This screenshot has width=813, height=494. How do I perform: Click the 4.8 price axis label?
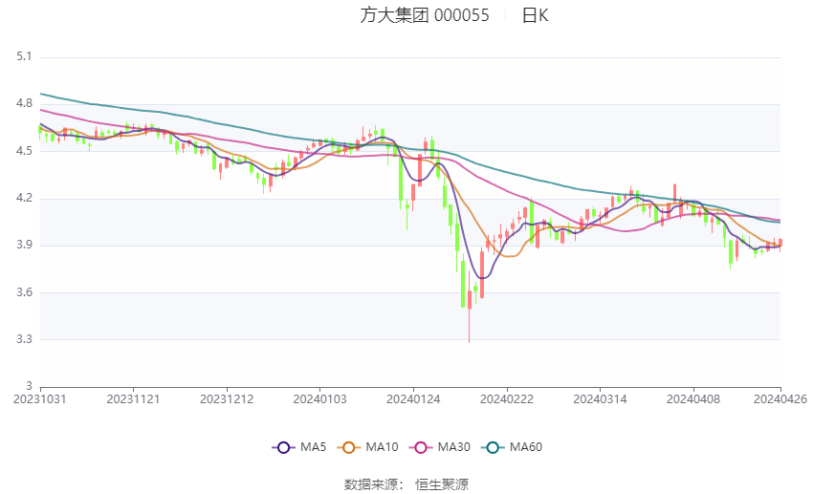point(24,103)
